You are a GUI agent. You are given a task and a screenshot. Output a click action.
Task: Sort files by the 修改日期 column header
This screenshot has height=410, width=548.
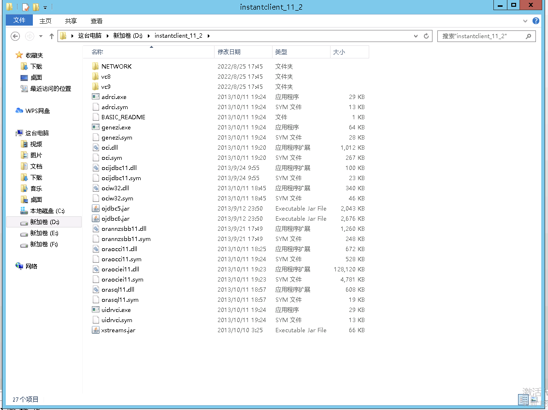pos(229,52)
